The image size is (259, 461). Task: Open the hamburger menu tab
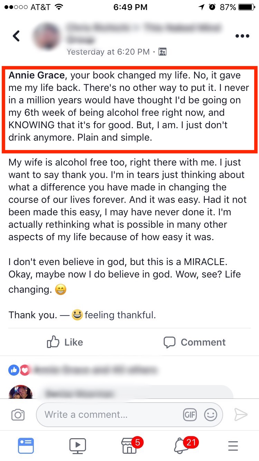point(233,445)
